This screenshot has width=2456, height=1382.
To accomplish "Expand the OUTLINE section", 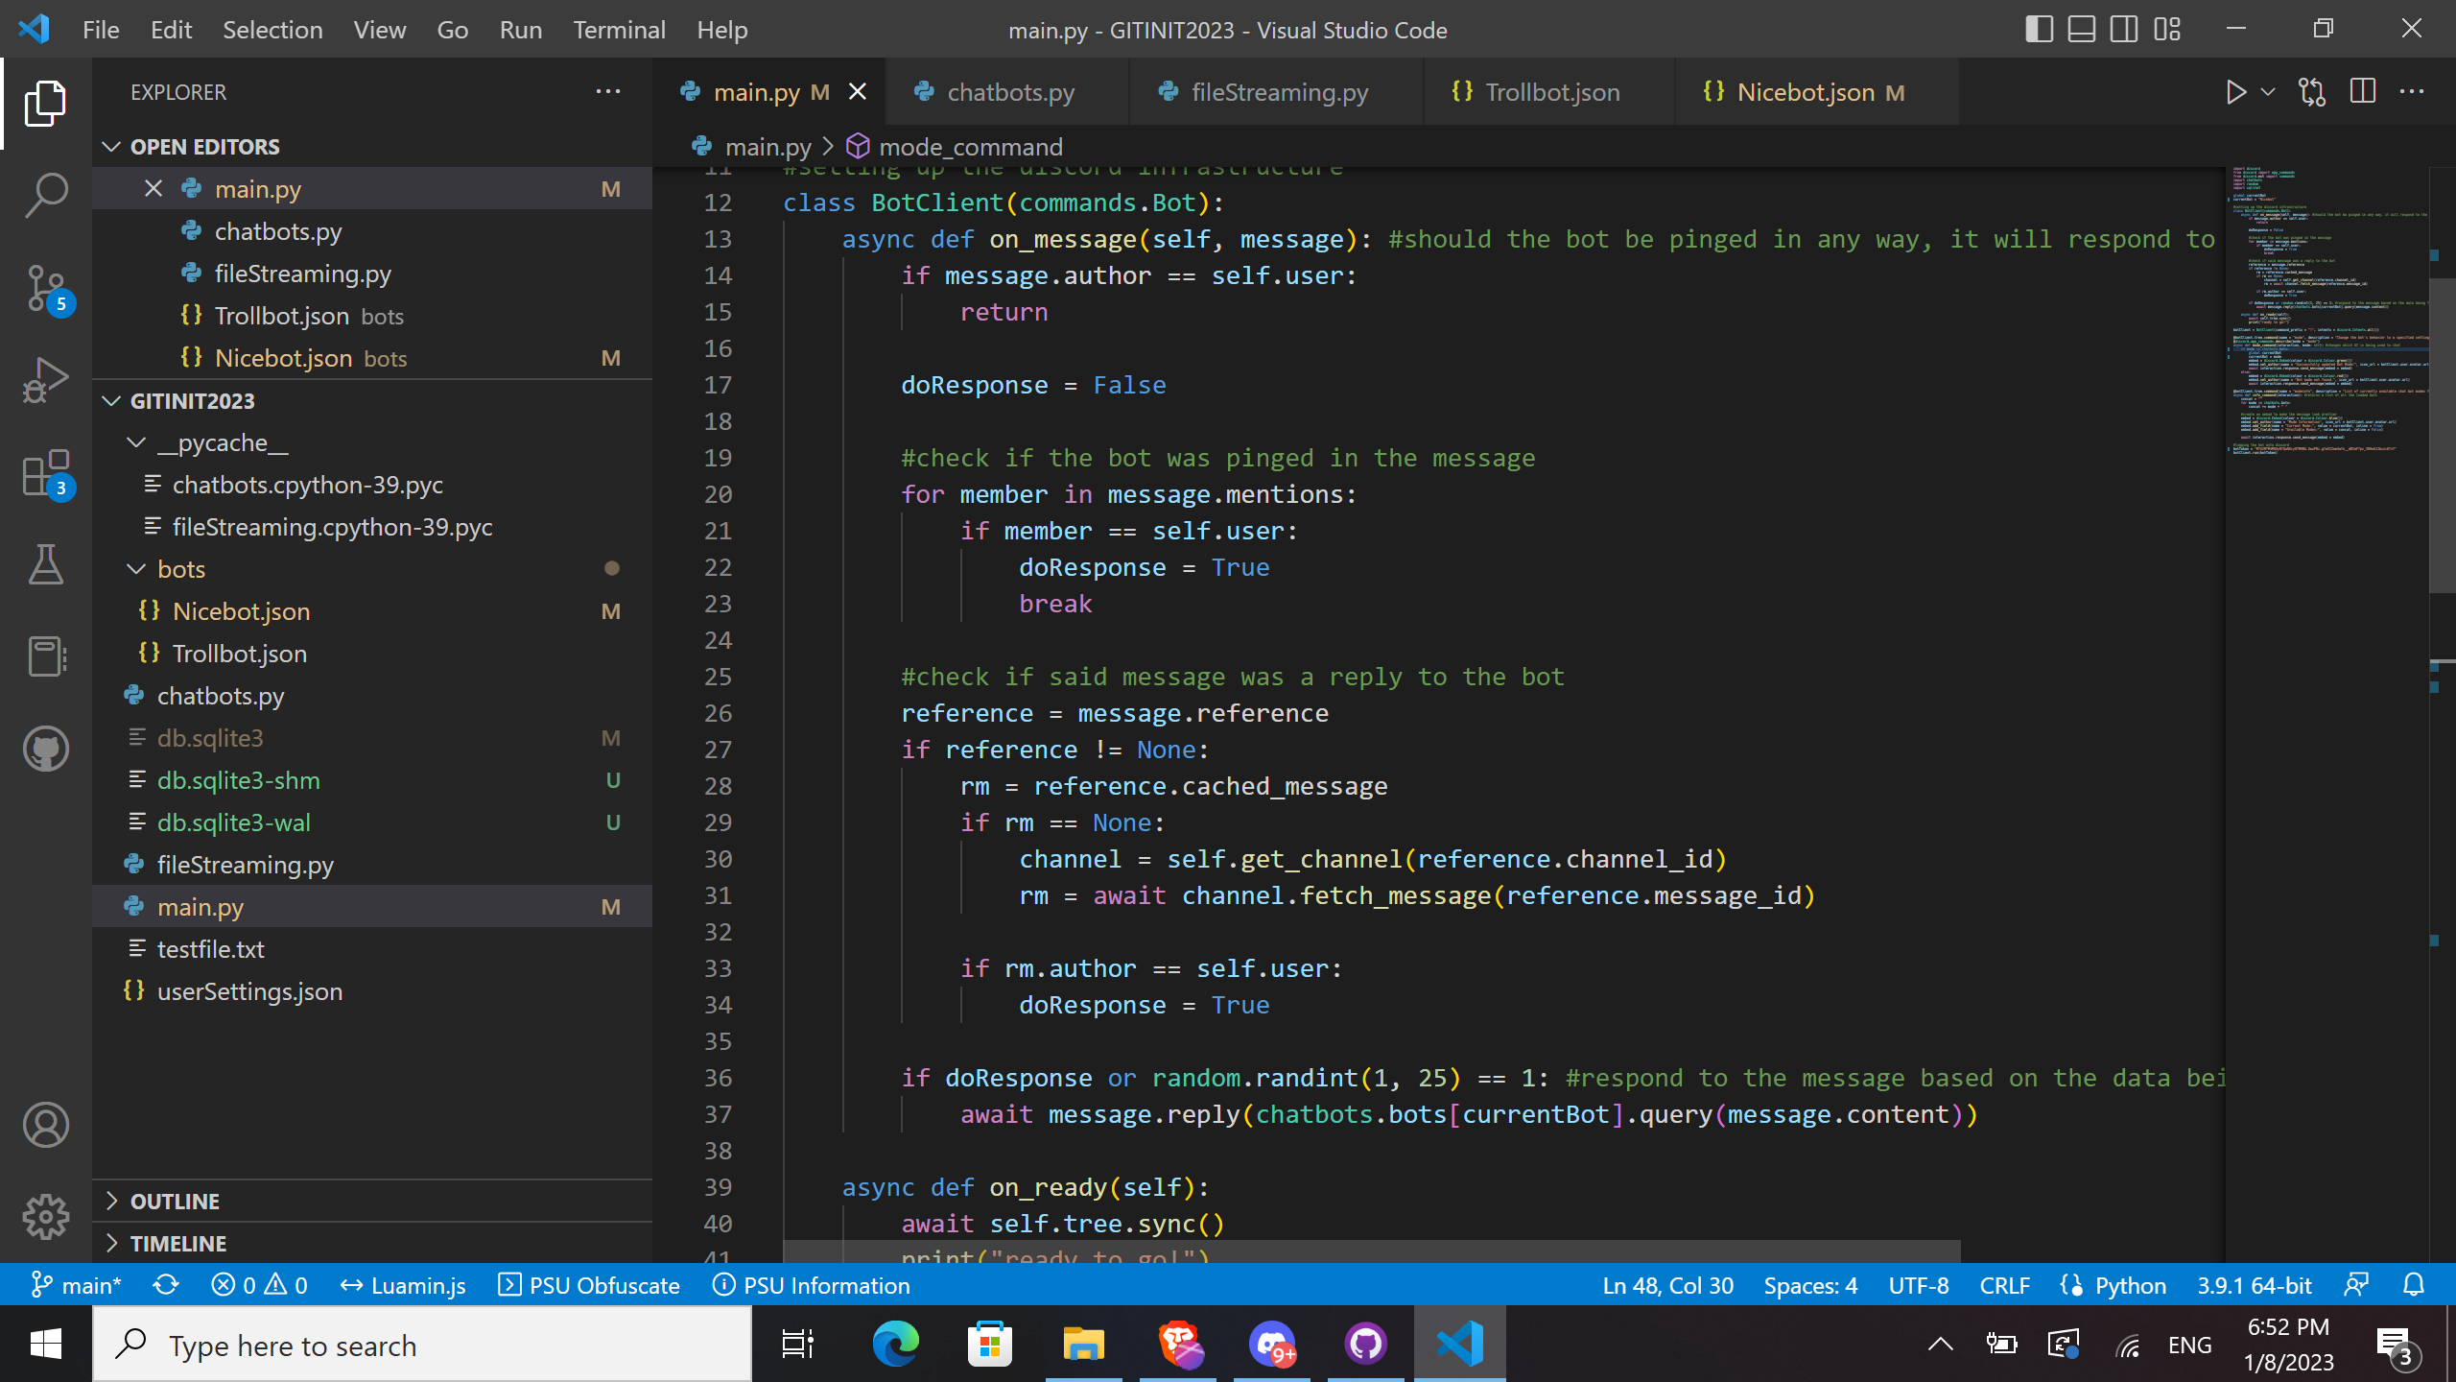I will [175, 1201].
